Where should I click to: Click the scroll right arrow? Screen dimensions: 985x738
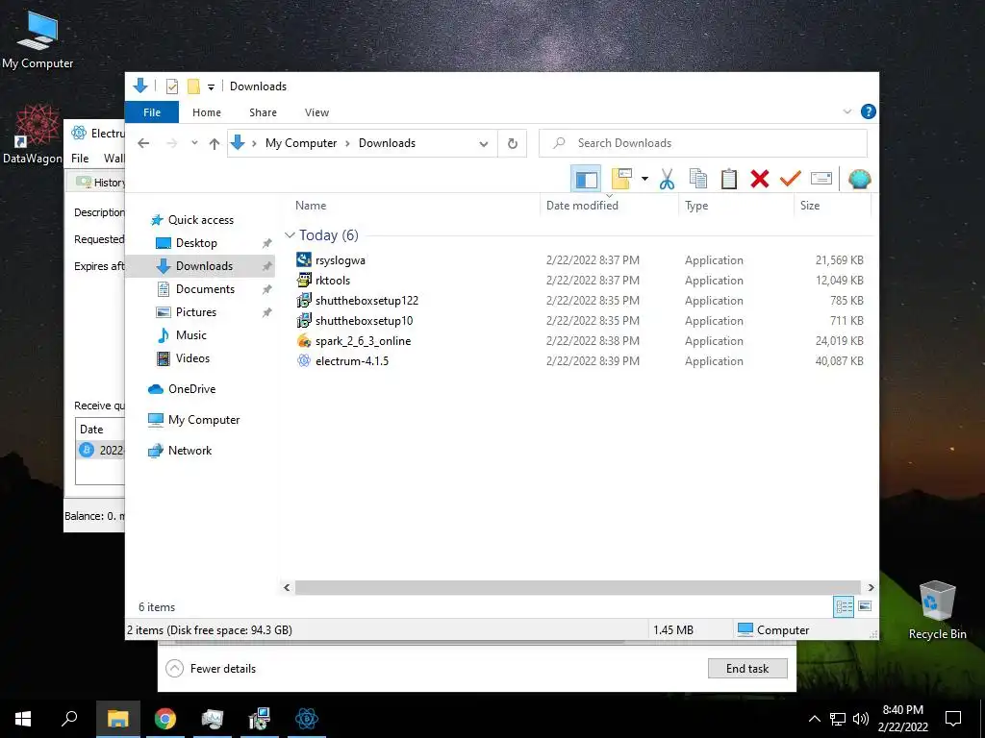click(x=871, y=587)
